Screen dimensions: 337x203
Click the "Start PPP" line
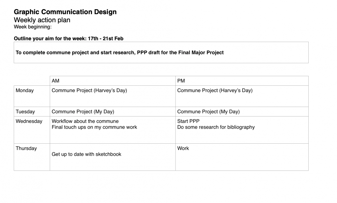click(188, 121)
